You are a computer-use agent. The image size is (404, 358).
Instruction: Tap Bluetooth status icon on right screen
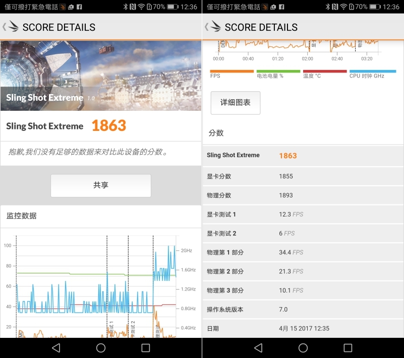coord(328,7)
